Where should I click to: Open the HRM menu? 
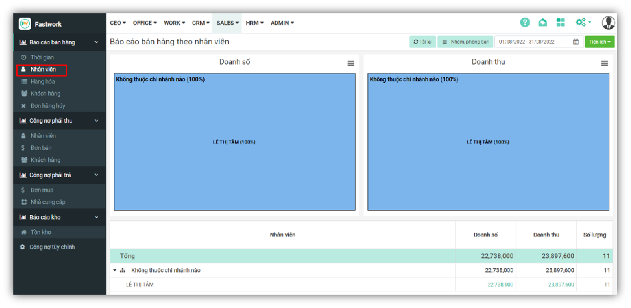click(x=254, y=23)
